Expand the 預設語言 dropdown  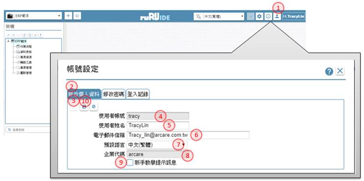point(156,145)
